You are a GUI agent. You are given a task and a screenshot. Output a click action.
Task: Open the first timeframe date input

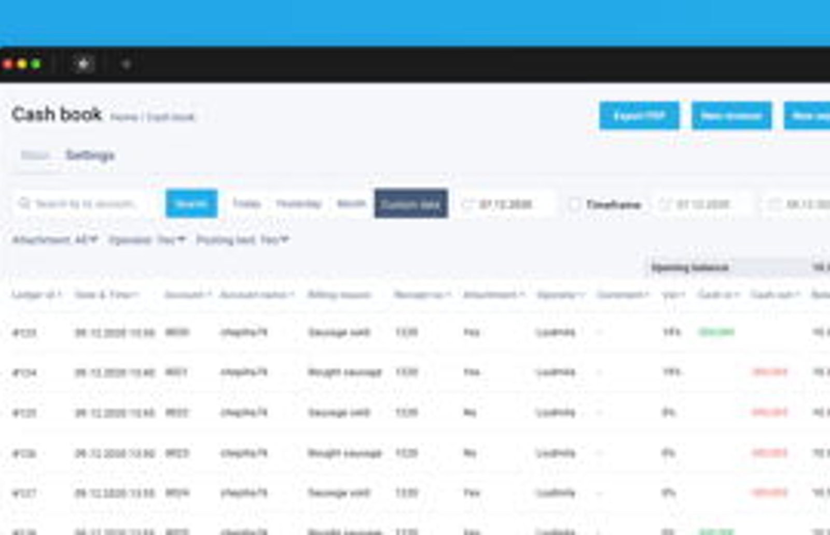[703, 204]
